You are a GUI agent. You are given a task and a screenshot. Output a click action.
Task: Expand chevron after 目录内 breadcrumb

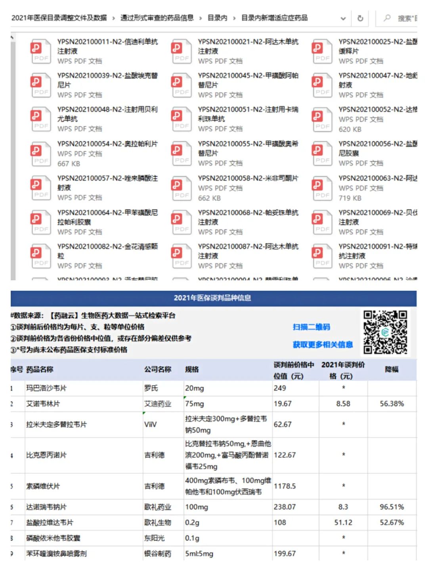point(234,18)
